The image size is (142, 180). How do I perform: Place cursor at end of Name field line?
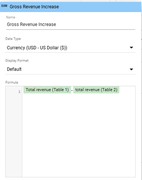pos(96,24)
